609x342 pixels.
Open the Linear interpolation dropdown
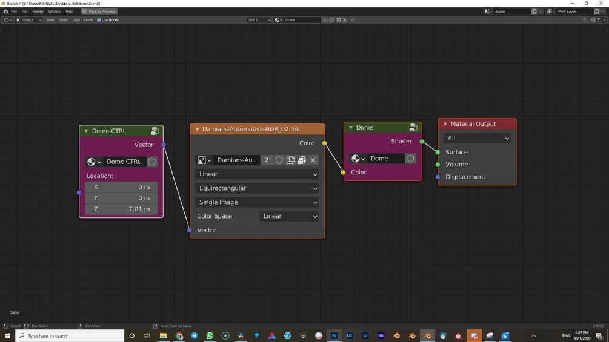[x=257, y=174]
